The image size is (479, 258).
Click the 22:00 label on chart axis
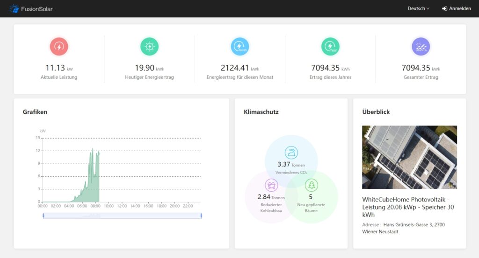pos(188,206)
